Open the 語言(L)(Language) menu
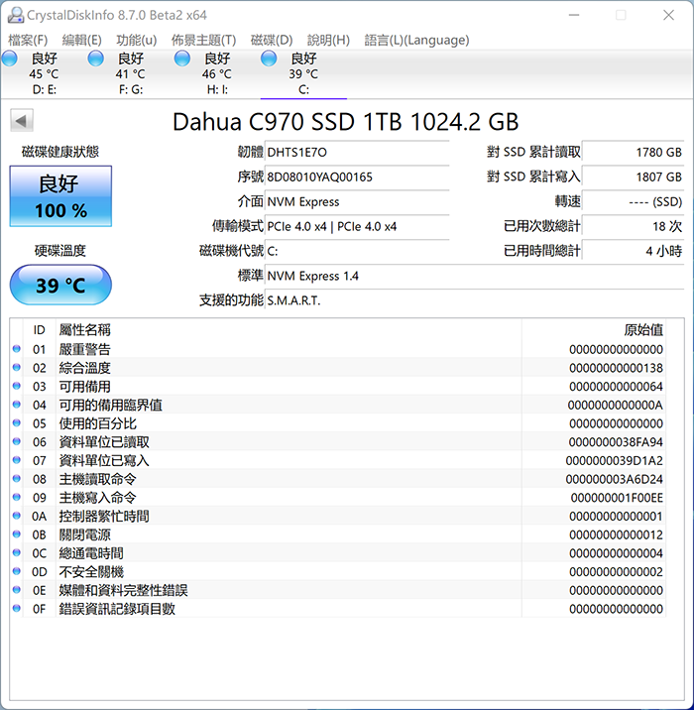This screenshot has height=710, width=694. point(416,41)
